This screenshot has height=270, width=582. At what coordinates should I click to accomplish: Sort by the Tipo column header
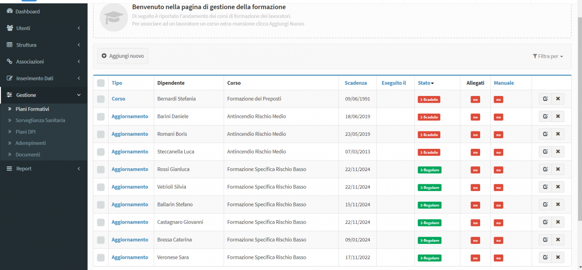click(x=117, y=83)
